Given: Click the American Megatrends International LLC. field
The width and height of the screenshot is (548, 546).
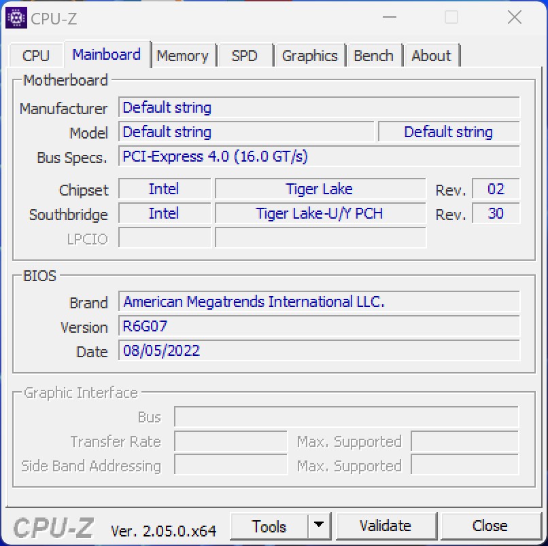Looking at the screenshot, I should [319, 302].
